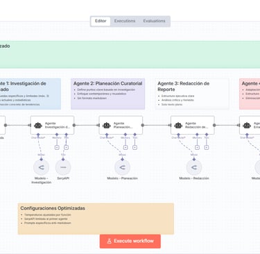260x254 pixels.
Task: Click Chat Model diamond under Agente Redacción
Action: pyautogui.click(x=178, y=135)
